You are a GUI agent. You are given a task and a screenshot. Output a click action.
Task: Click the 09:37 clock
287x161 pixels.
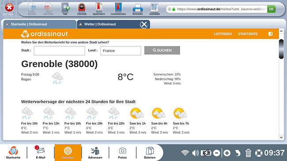(x=274, y=153)
